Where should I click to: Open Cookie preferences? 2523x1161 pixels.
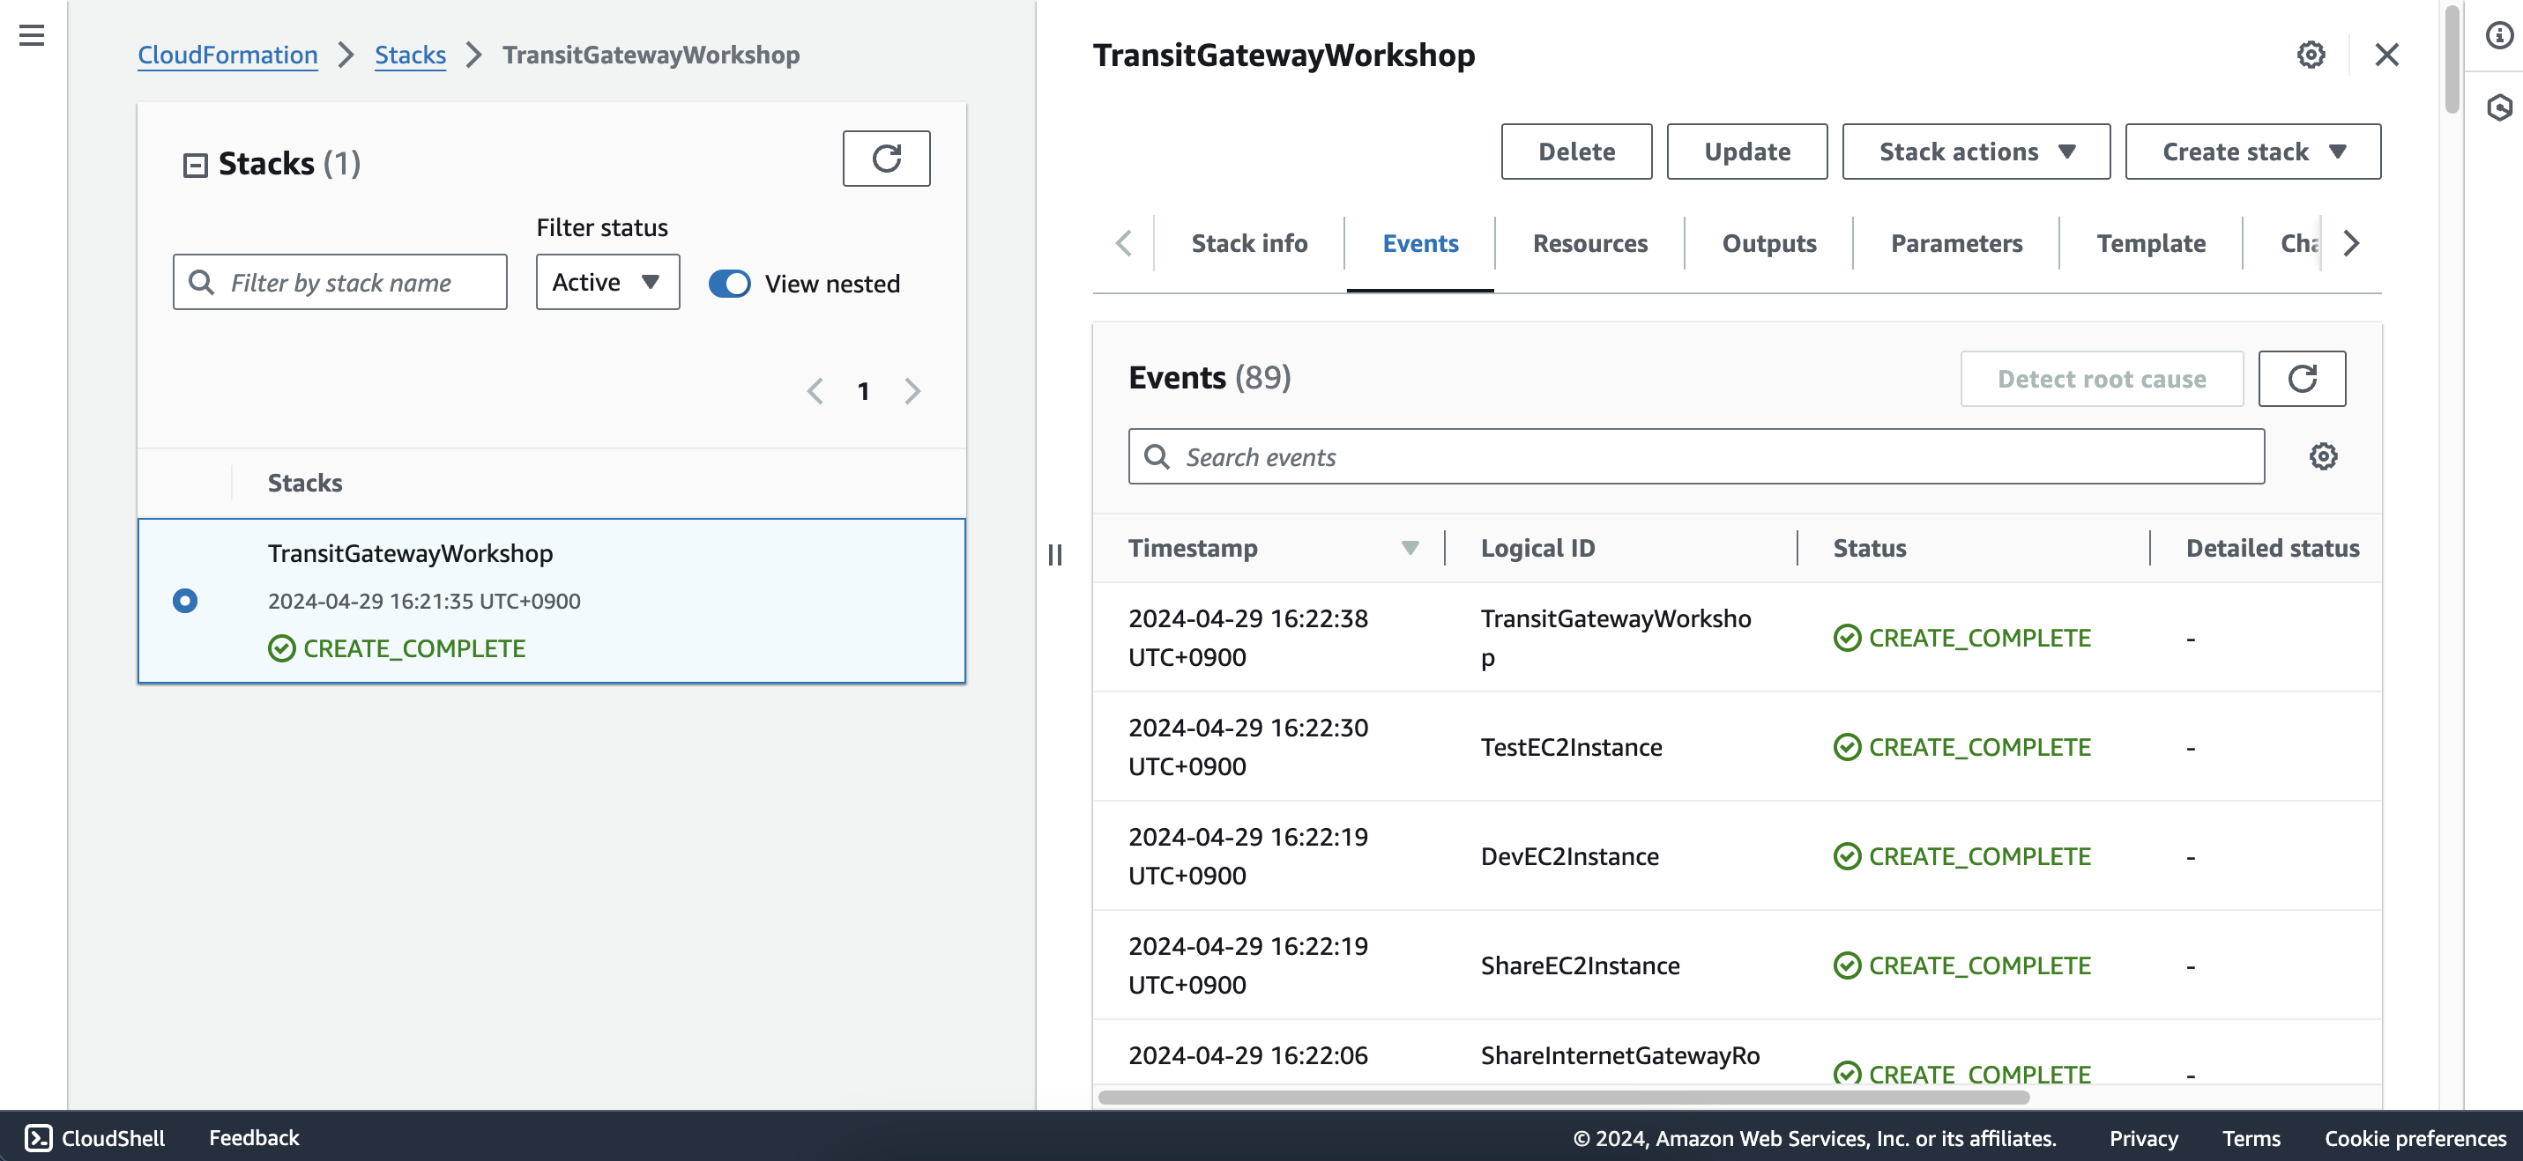[2415, 1138]
